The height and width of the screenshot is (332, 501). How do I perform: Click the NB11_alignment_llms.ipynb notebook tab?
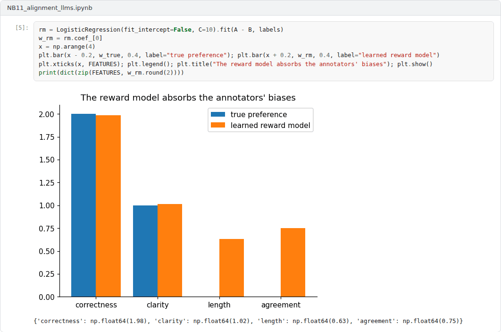coord(50,8)
